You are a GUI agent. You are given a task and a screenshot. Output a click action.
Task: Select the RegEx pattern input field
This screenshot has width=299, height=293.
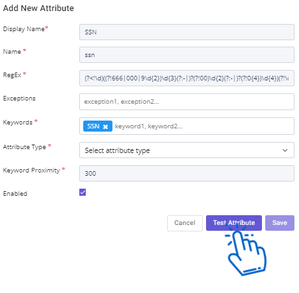pos(187,78)
